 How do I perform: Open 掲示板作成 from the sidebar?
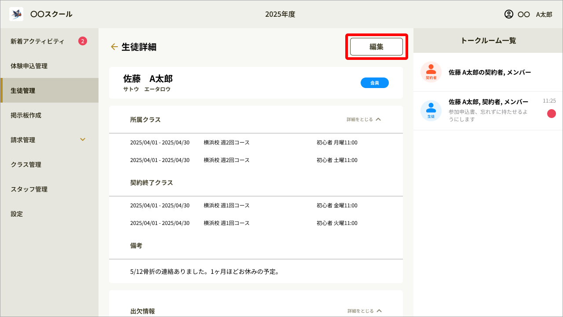pyautogui.click(x=26, y=115)
